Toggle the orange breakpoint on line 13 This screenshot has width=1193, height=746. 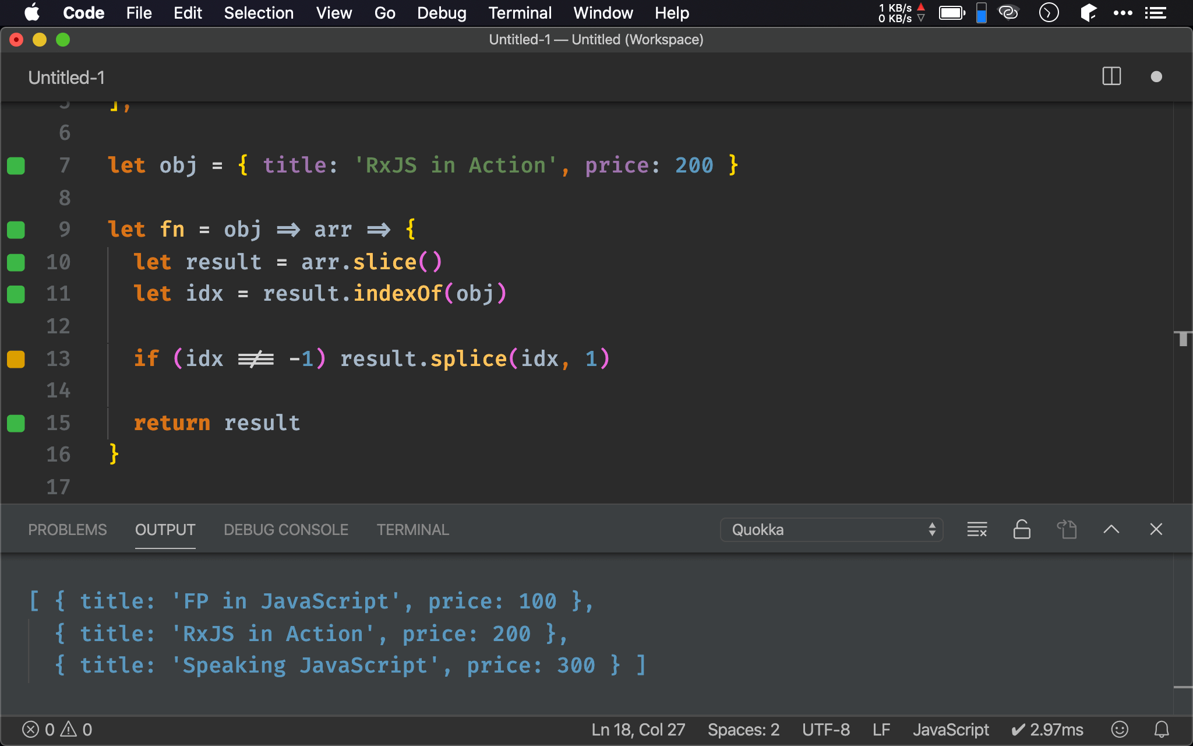point(17,359)
